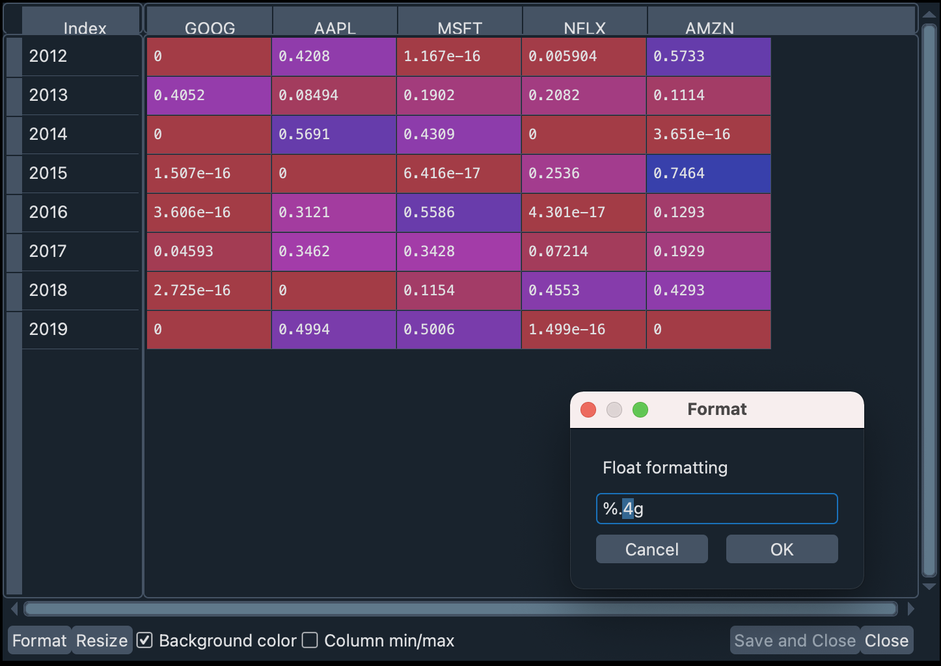Click the AMZN 2015 cell showing 0.7464
941x666 pixels.
coord(709,174)
